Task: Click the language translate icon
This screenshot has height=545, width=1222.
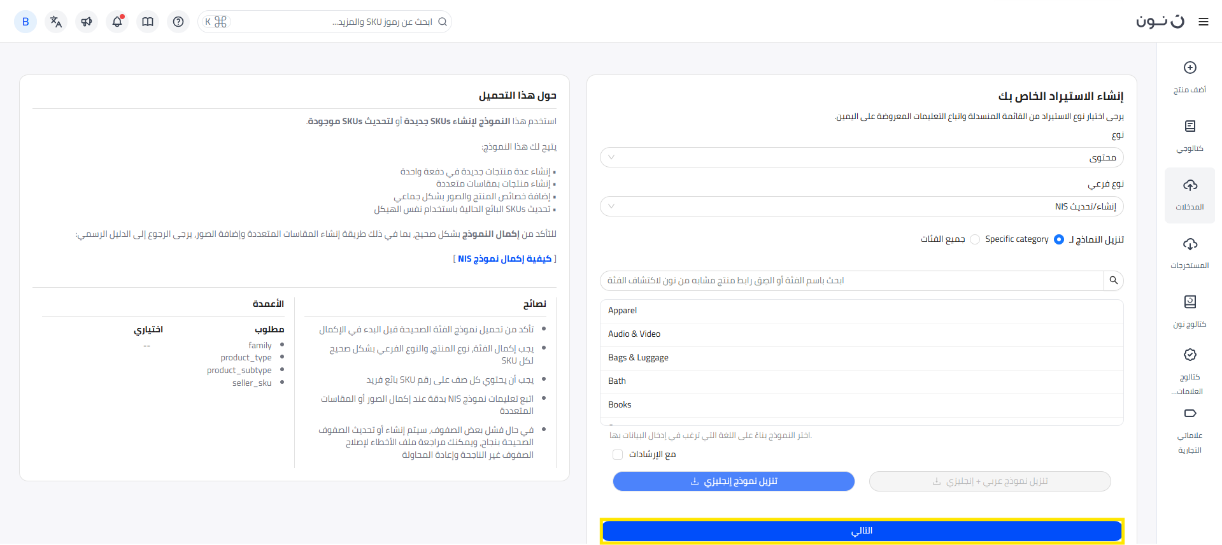Action: 56,22
